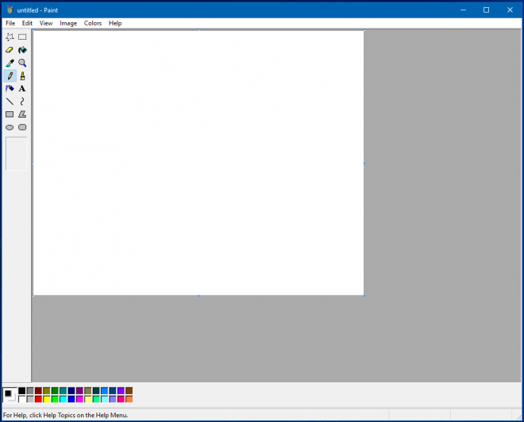Viewport: 524px width, 422px height.
Task: Click the bottom-right canvas resize handle
Action: [x=364, y=296]
